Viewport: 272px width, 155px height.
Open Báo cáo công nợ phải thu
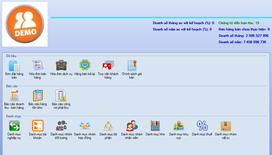[62, 95]
